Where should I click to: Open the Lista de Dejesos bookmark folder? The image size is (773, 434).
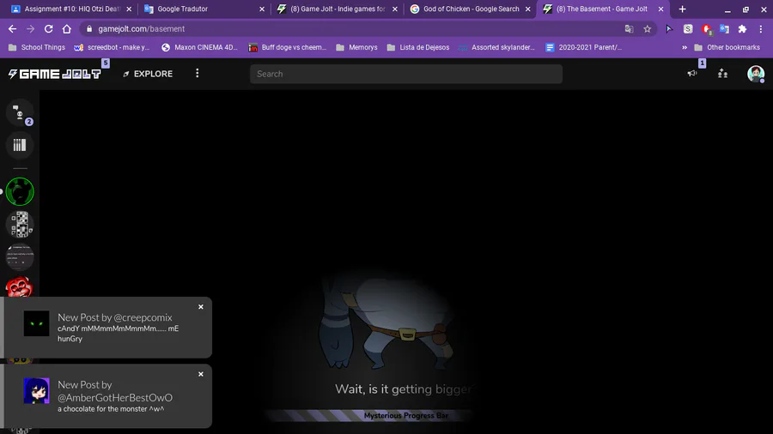(x=418, y=47)
